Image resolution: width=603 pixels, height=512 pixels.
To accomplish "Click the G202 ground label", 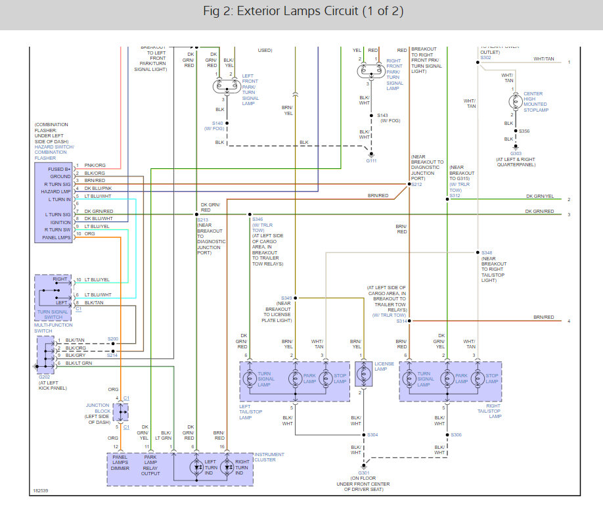I will 44,377.
